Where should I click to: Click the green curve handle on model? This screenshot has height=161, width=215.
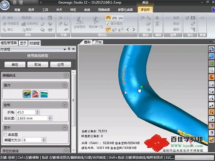141,87
